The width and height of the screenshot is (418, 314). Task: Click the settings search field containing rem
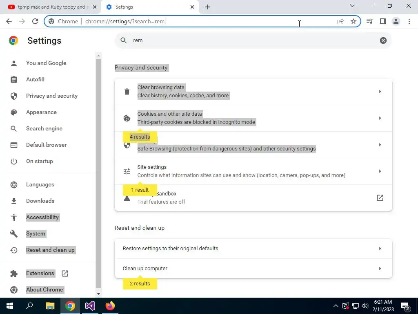pos(253,40)
